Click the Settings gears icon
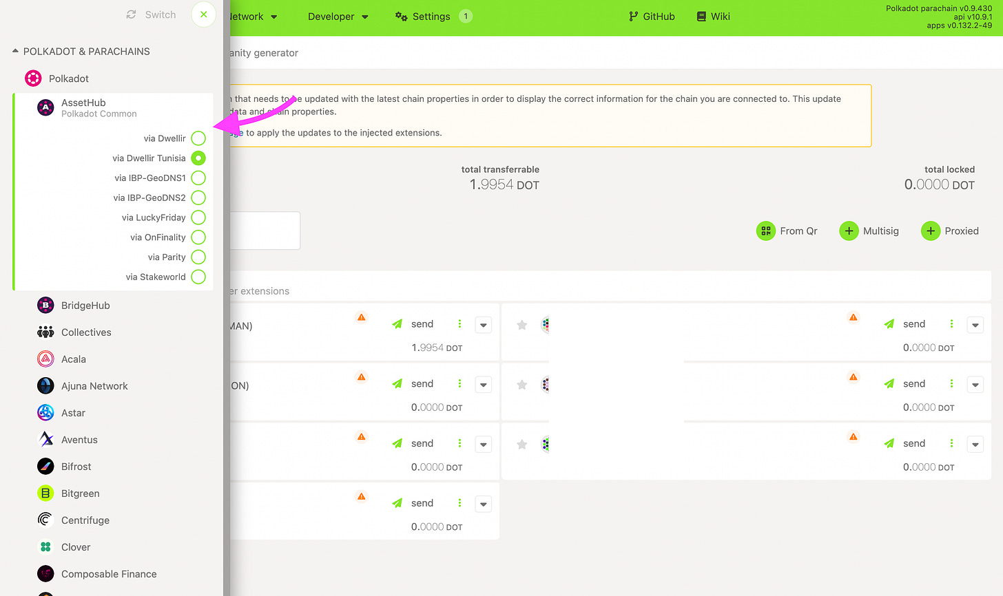The height and width of the screenshot is (596, 1003). pos(401,17)
